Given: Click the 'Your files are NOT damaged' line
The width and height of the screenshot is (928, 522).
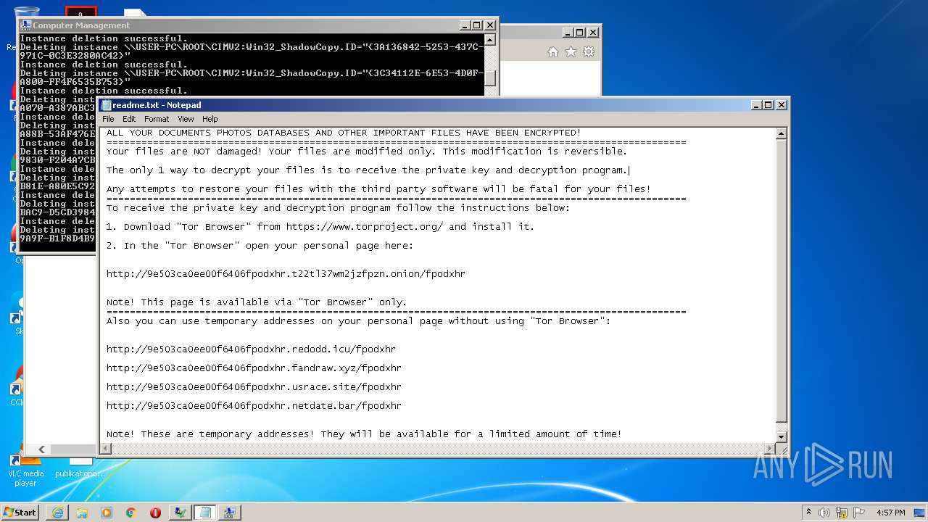Looking at the screenshot, I should 367,152.
